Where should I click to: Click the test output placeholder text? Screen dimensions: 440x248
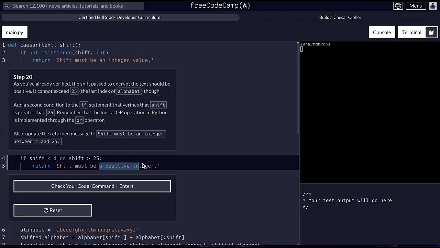pyautogui.click(x=350, y=200)
